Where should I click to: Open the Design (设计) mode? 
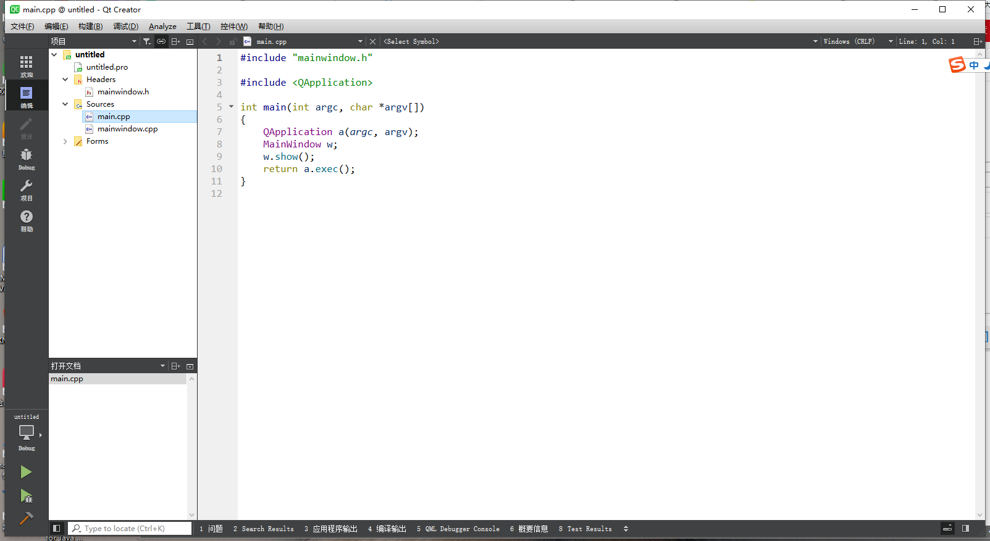click(26, 128)
